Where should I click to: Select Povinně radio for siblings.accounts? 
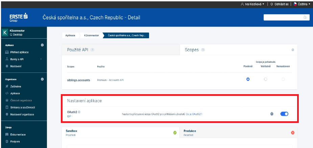tap(248, 79)
